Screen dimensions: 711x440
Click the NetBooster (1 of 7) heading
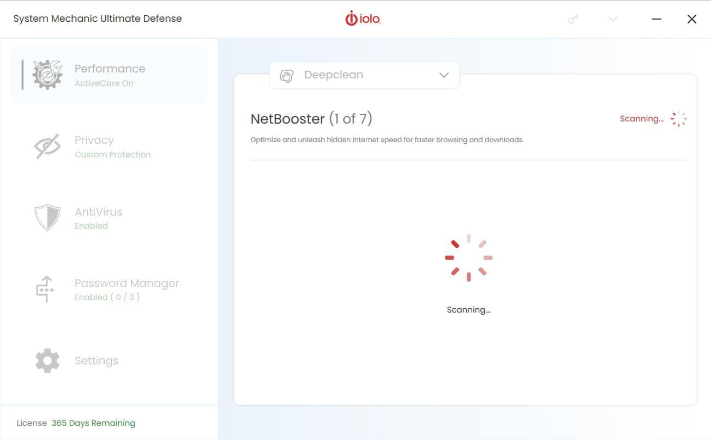pyautogui.click(x=311, y=118)
